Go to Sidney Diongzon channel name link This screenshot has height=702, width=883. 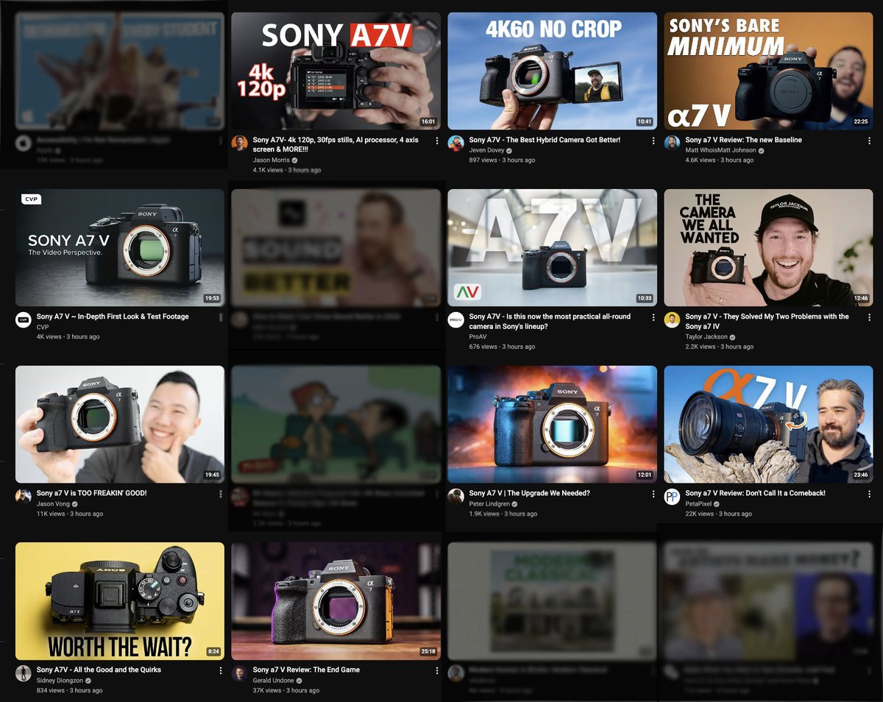(x=61, y=680)
